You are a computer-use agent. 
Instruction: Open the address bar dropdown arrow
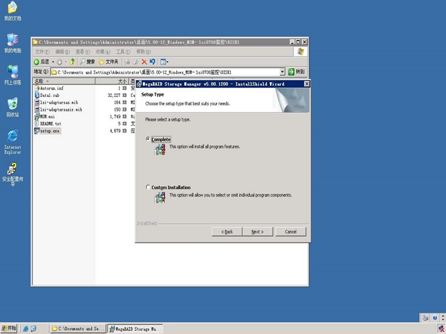point(282,72)
